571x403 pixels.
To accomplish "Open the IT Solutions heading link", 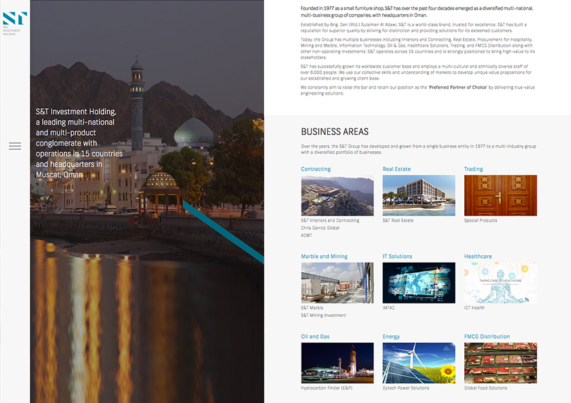I will (x=398, y=257).
